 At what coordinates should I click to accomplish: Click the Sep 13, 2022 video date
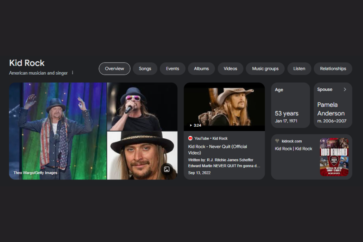[199, 173]
